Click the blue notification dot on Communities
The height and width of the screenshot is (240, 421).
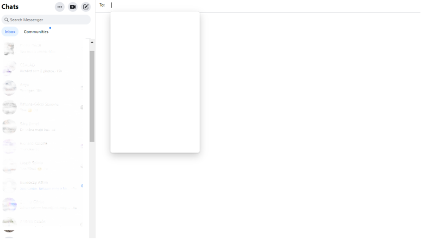click(x=50, y=28)
